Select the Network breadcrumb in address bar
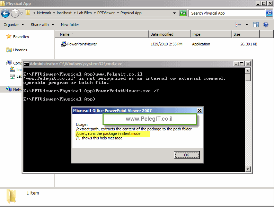Screen dimensions: 274x207 point(44,13)
